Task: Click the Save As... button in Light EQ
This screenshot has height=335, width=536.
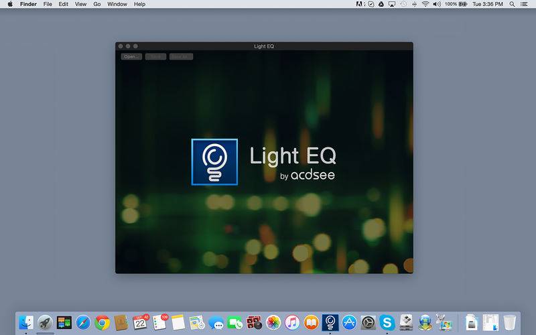Action: click(x=181, y=56)
